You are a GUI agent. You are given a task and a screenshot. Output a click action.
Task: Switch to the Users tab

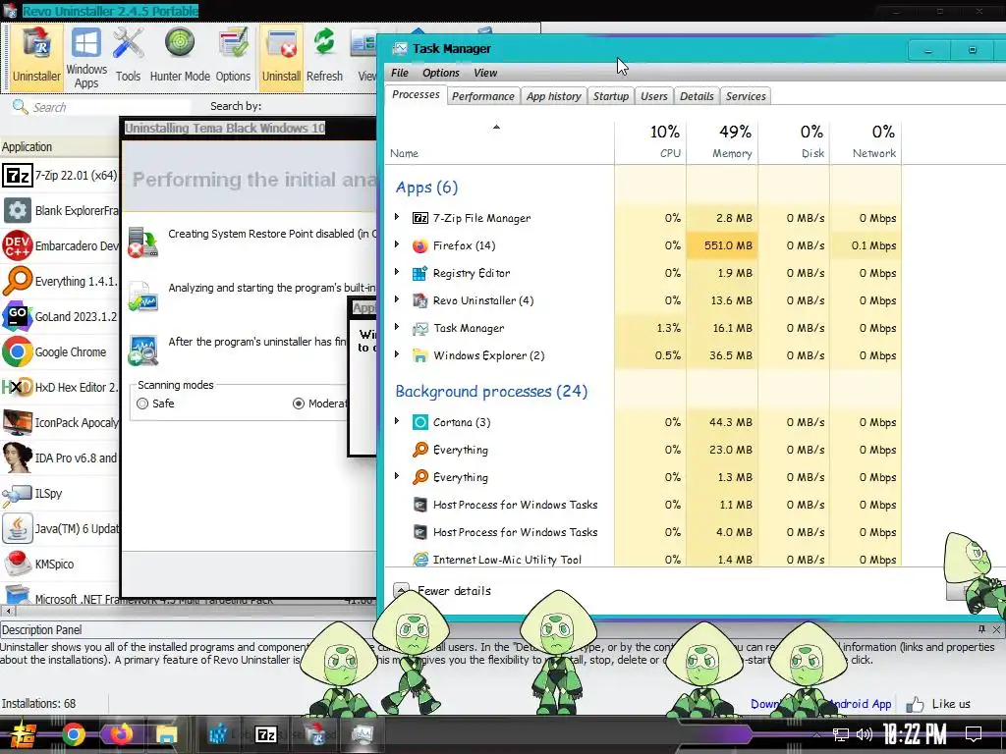653,96
